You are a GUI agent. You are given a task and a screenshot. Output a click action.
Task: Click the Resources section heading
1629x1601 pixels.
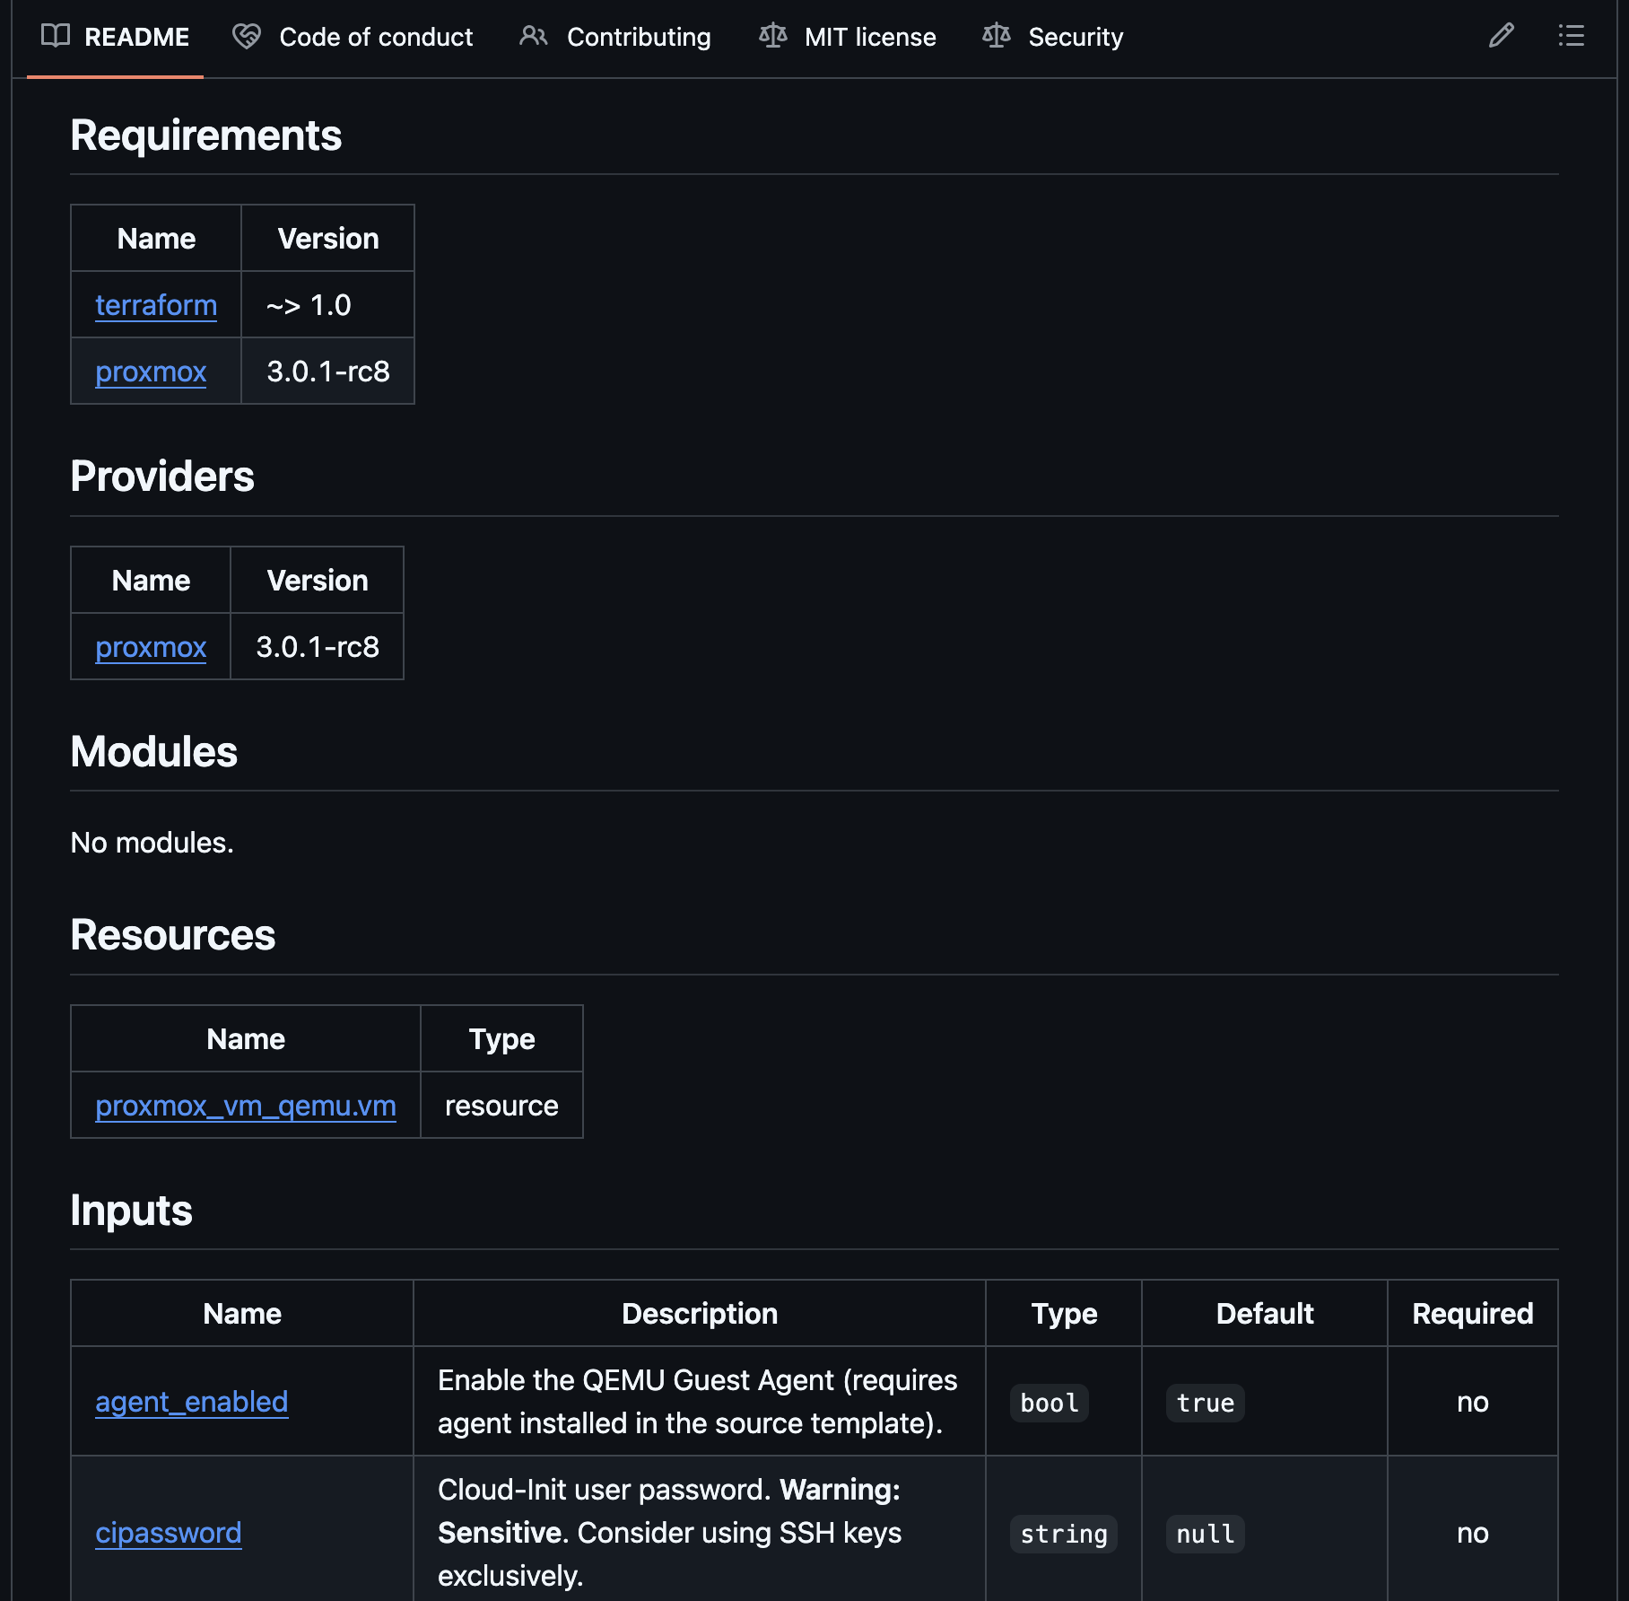[x=172, y=935]
